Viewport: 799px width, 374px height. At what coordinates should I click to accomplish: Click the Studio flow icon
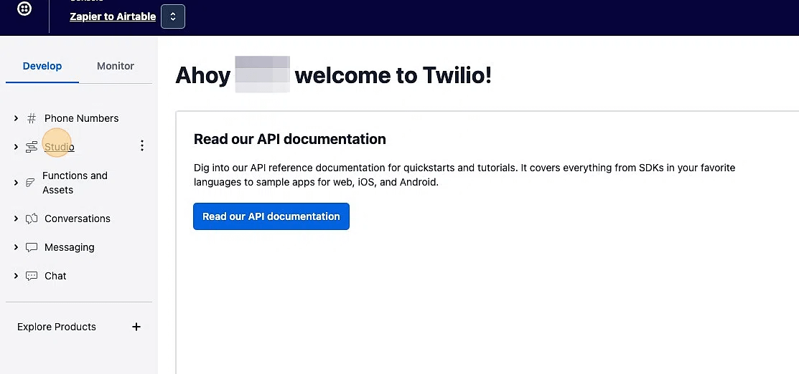pyautogui.click(x=32, y=147)
